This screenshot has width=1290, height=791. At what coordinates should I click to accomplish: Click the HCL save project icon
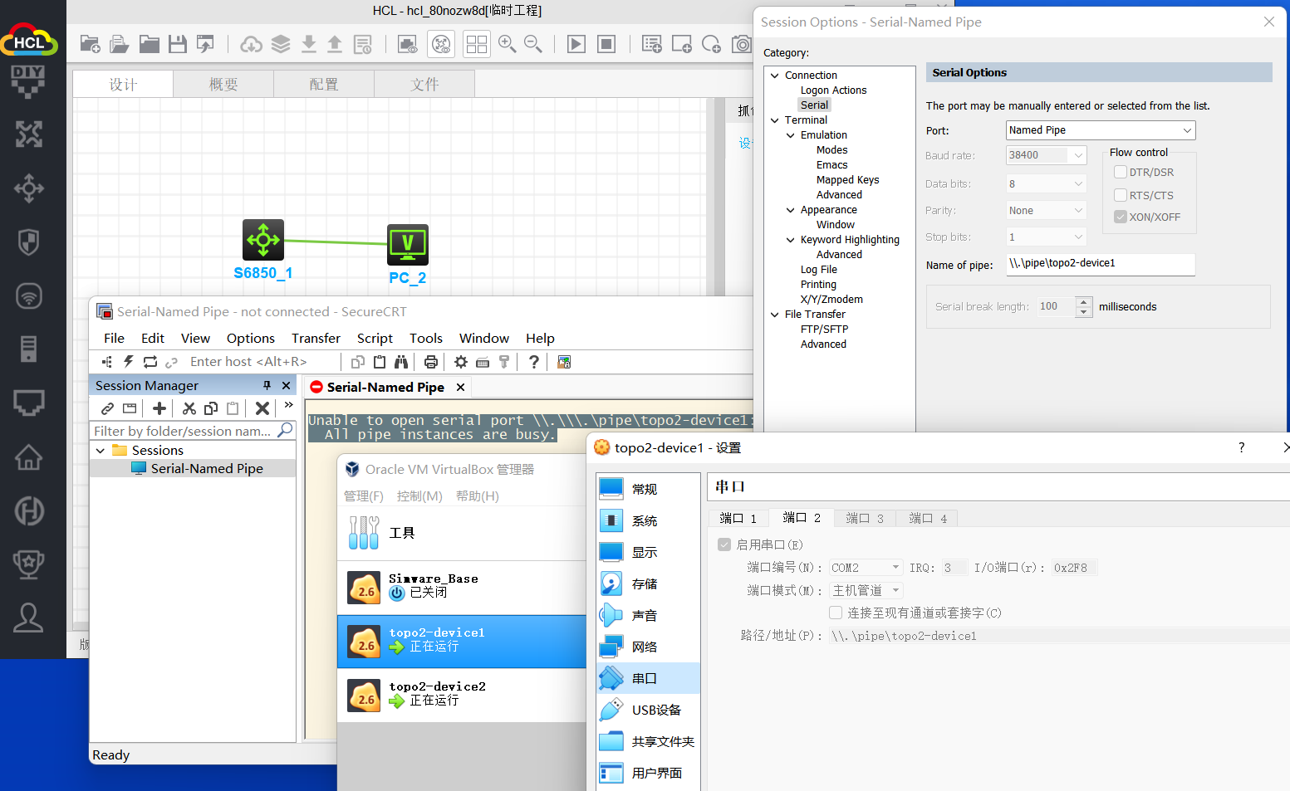[x=178, y=44]
